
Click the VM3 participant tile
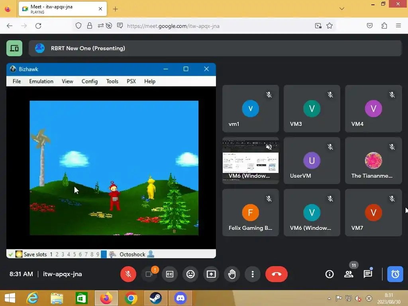click(312, 108)
